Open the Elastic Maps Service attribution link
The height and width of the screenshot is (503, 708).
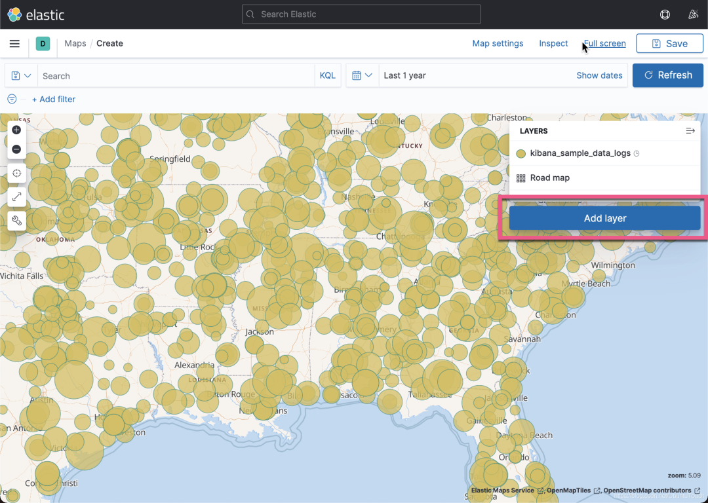click(x=503, y=491)
